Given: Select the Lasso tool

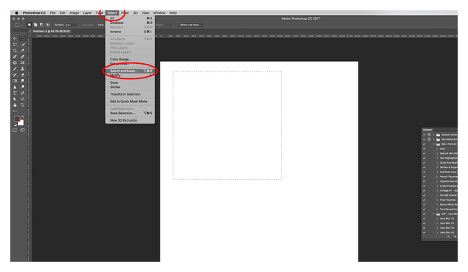Looking at the screenshot, I should coord(14,45).
